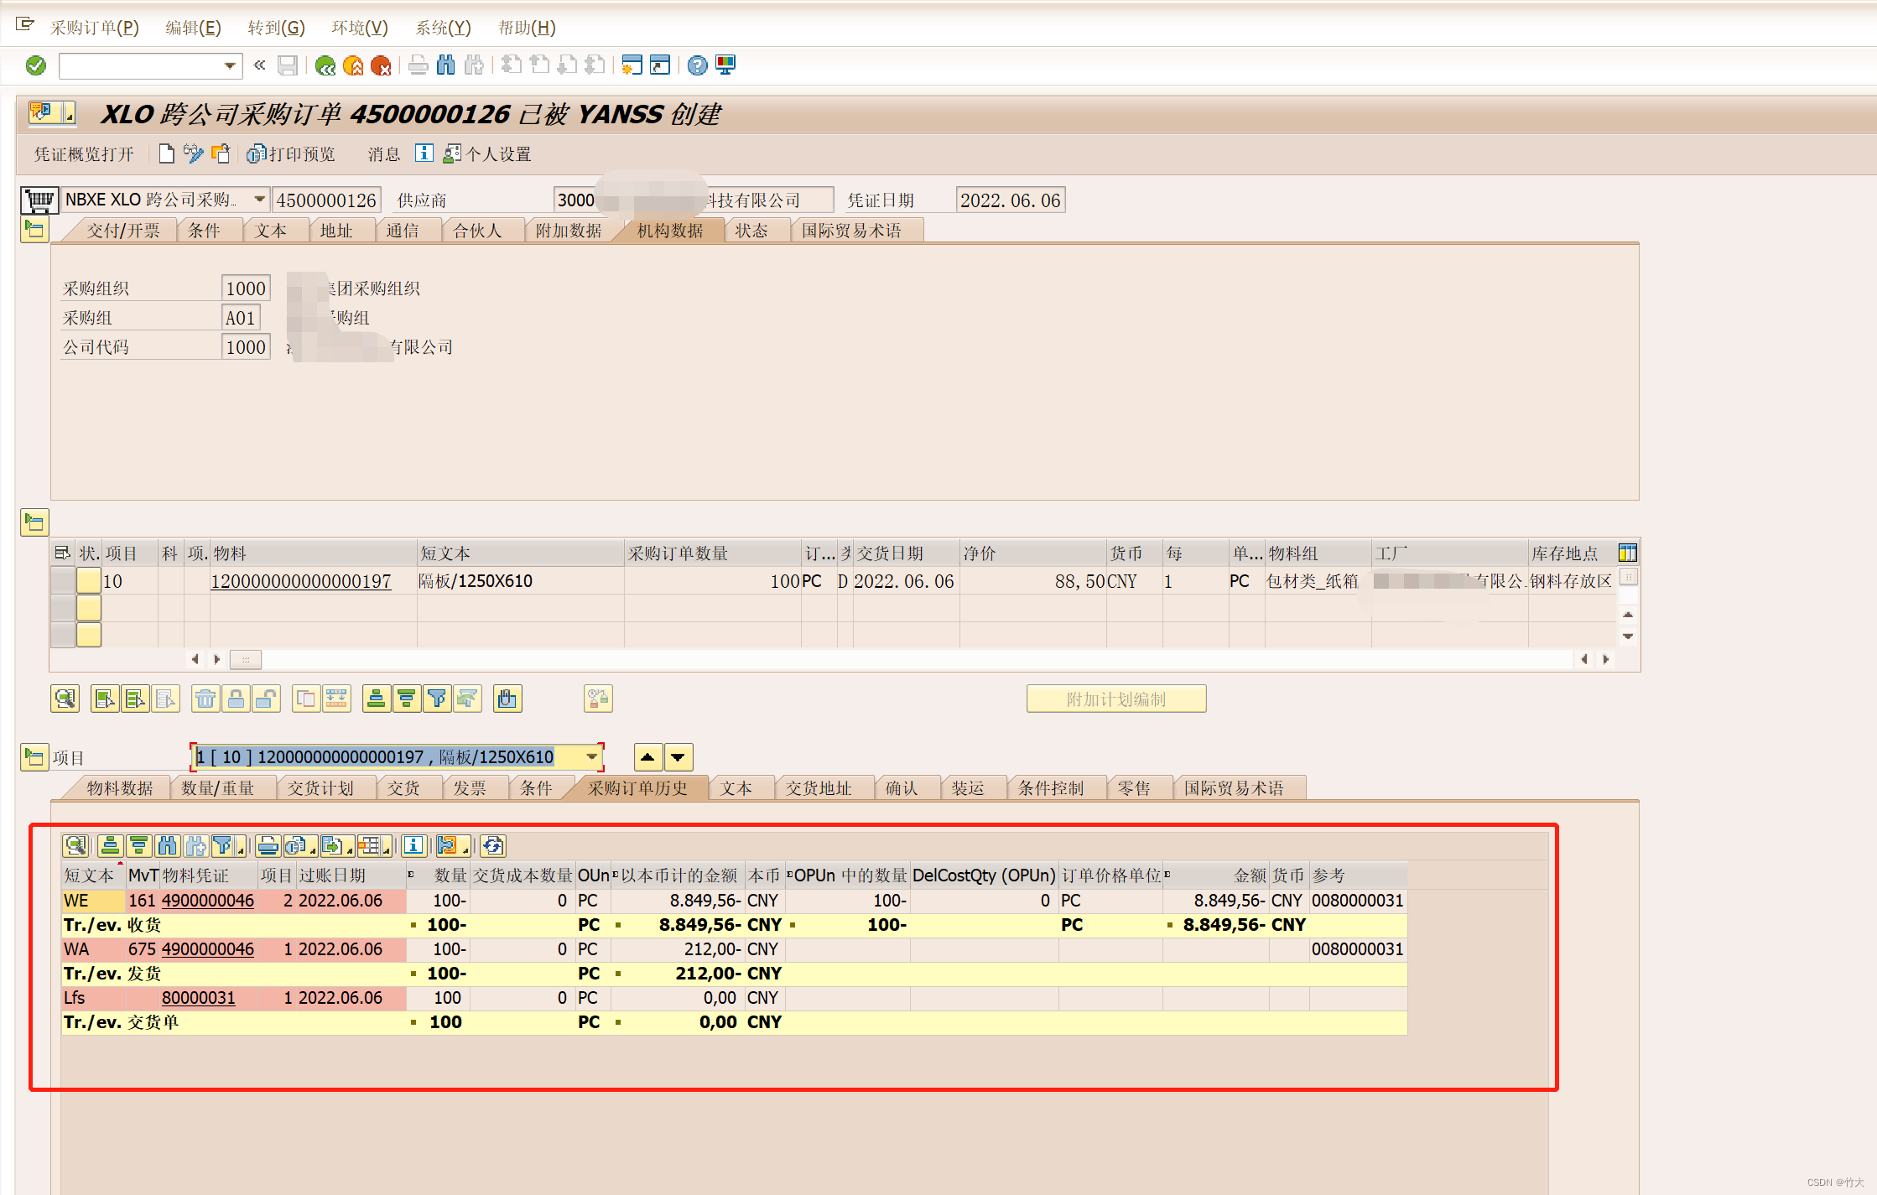Click the binoculars Find icon in top toolbar
The height and width of the screenshot is (1195, 1877).
point(446,65)
